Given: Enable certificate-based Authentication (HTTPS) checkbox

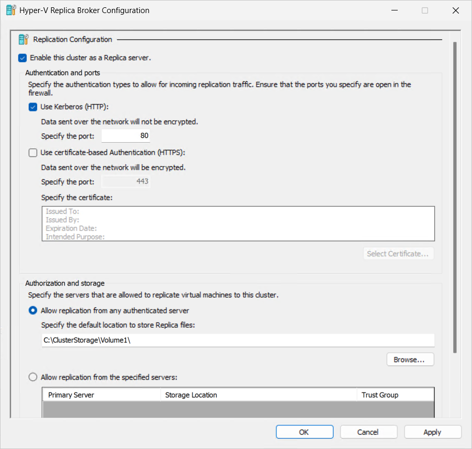Looking at the screenshot, I should [33, 153].
